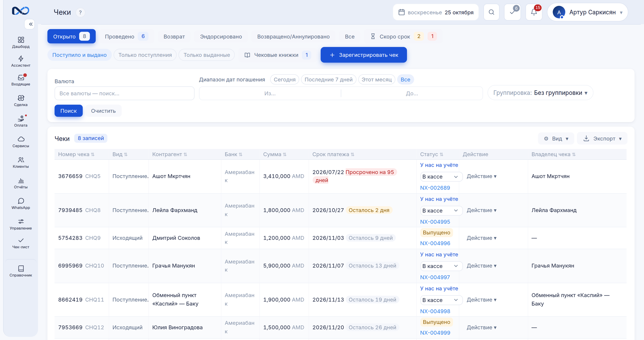Open Входящие inbox in sidebar
Viewport: 644px width, 340px height.
click(x=21, y=80)
